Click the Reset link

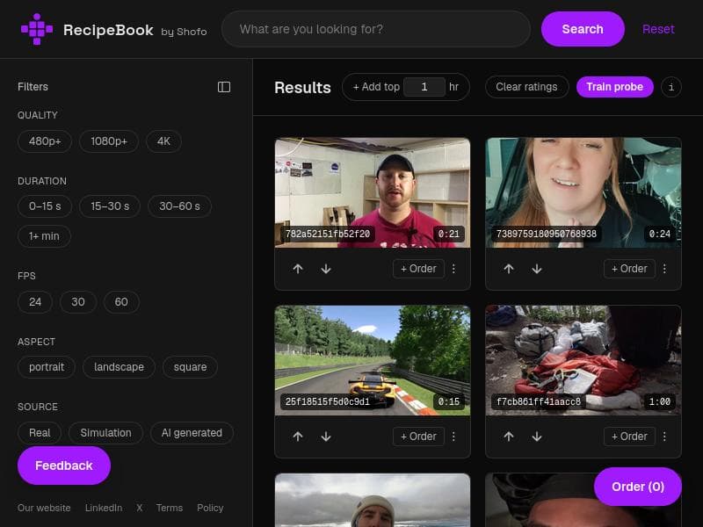coord(658,29)
